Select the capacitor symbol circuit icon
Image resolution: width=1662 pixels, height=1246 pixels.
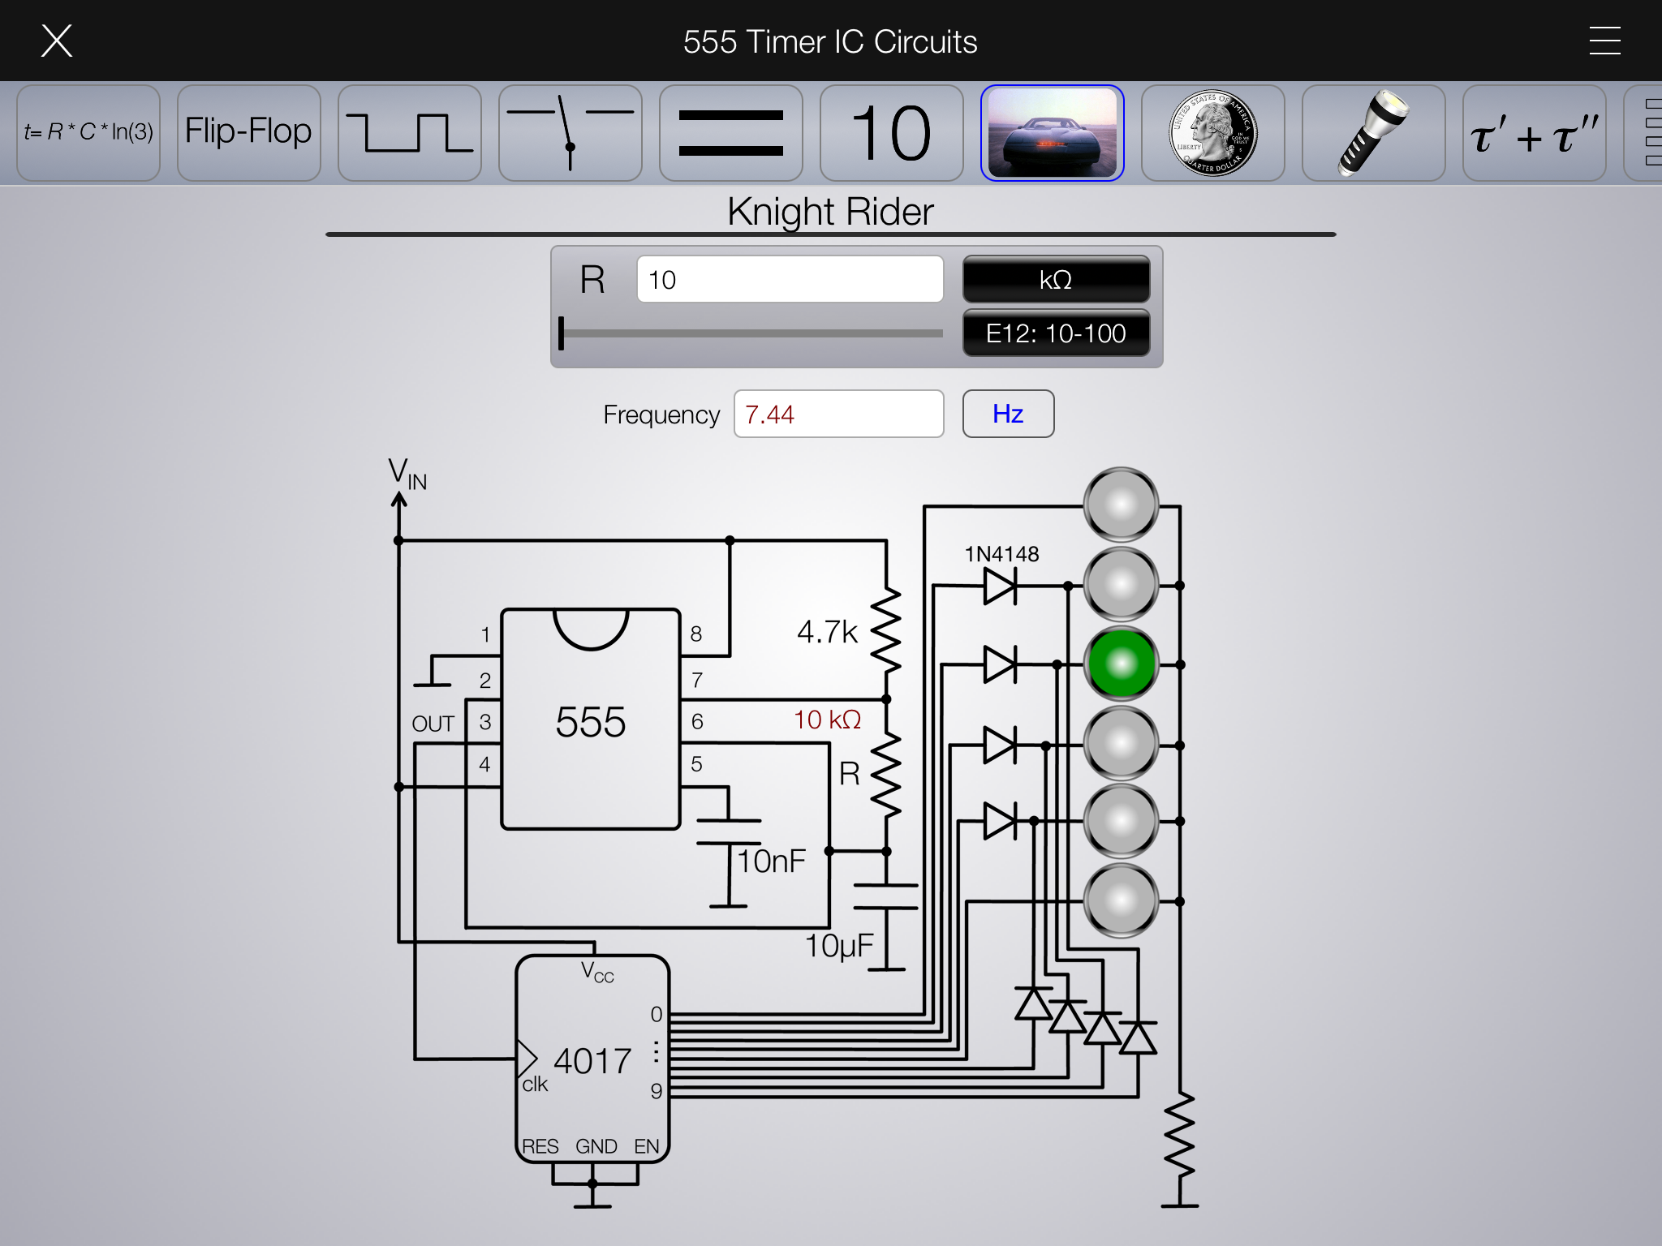(x=730, y=133)
